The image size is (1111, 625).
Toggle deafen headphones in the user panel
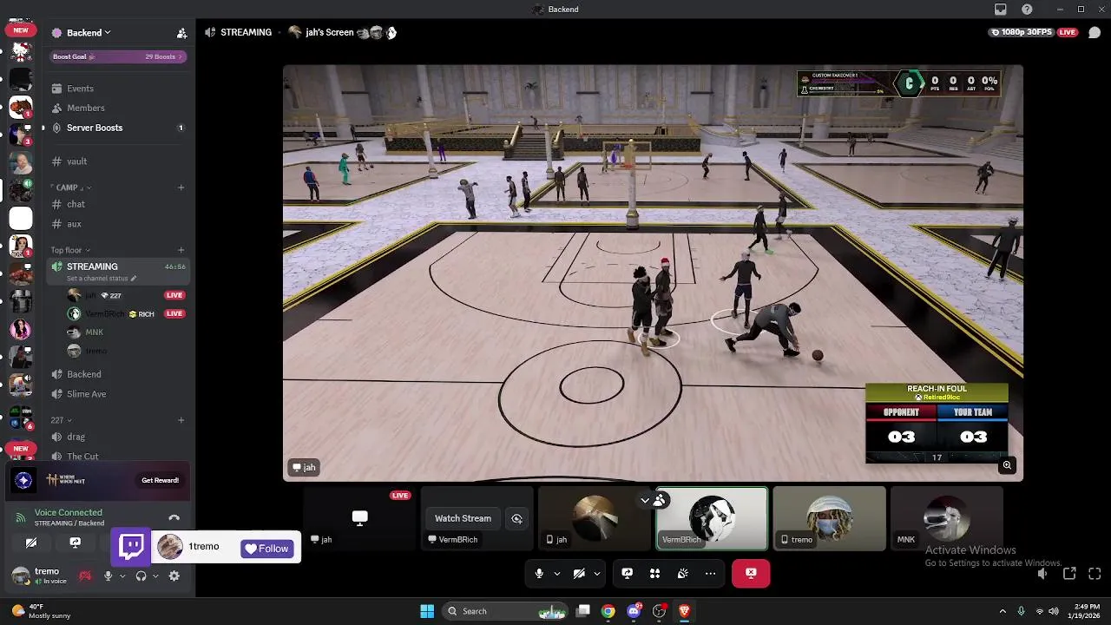coord(141,576)
